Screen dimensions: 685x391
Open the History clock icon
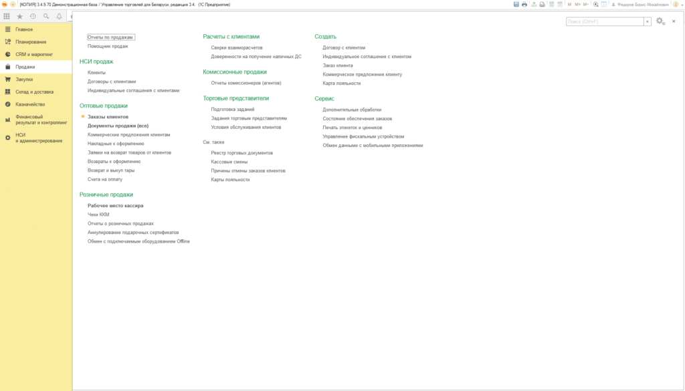click(x=33, y=16)
